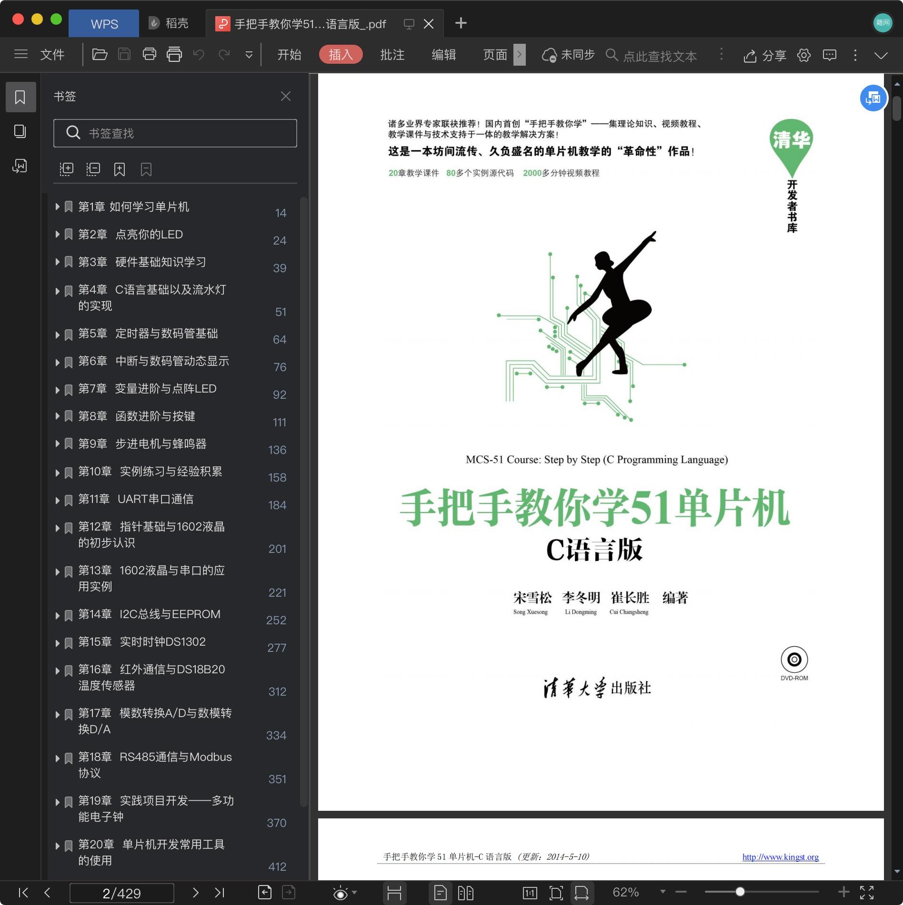Screen dimensions: 903x905
Task: Open bookmark 第9章 步进电机与蜂鸣器
Action: [142, 444]
